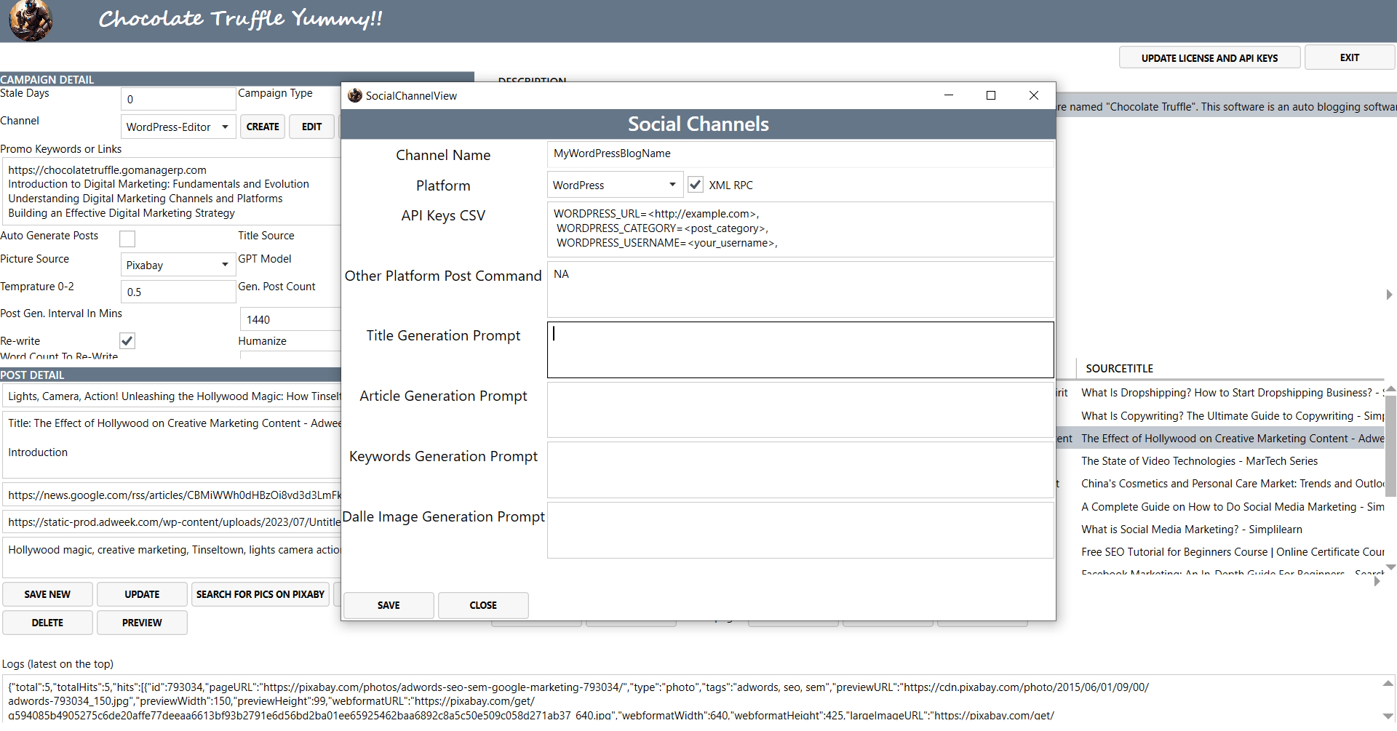Select the source titled 'The State of Video Technologies'
The image size is (1397, 731).
(x=1199, y=460)
